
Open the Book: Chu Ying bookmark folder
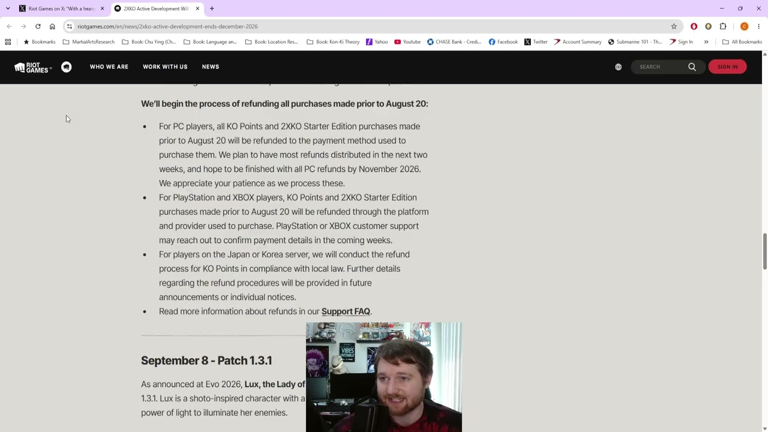click(149, 42)
